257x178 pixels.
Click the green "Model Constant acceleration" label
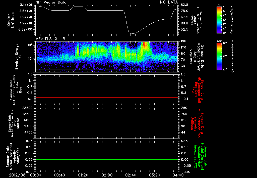[201, 157]
